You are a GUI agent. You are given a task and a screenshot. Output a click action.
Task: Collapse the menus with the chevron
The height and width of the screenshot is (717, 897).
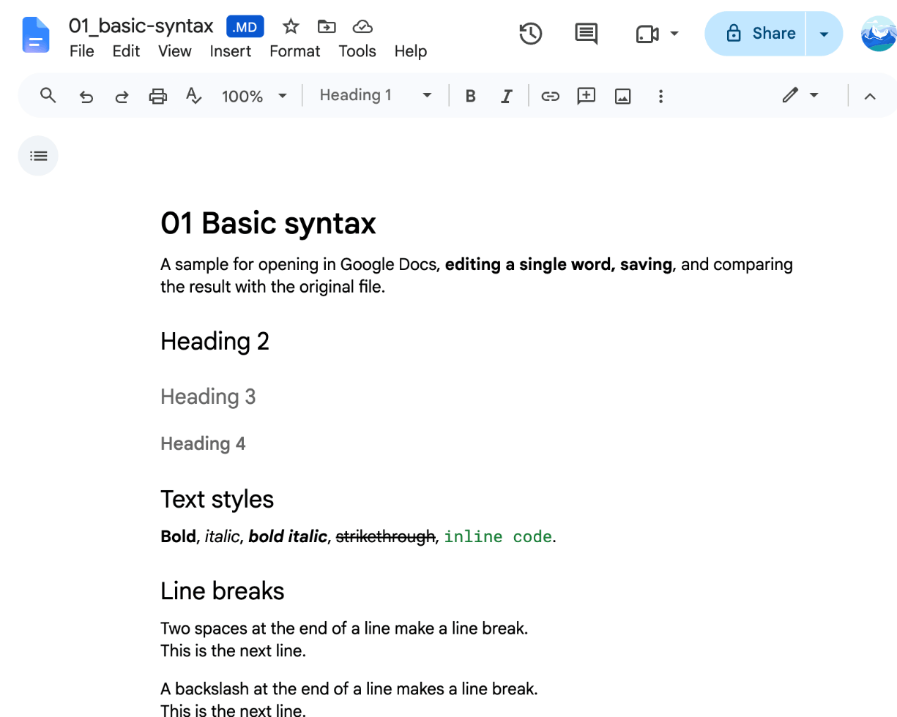coord(870,96)
